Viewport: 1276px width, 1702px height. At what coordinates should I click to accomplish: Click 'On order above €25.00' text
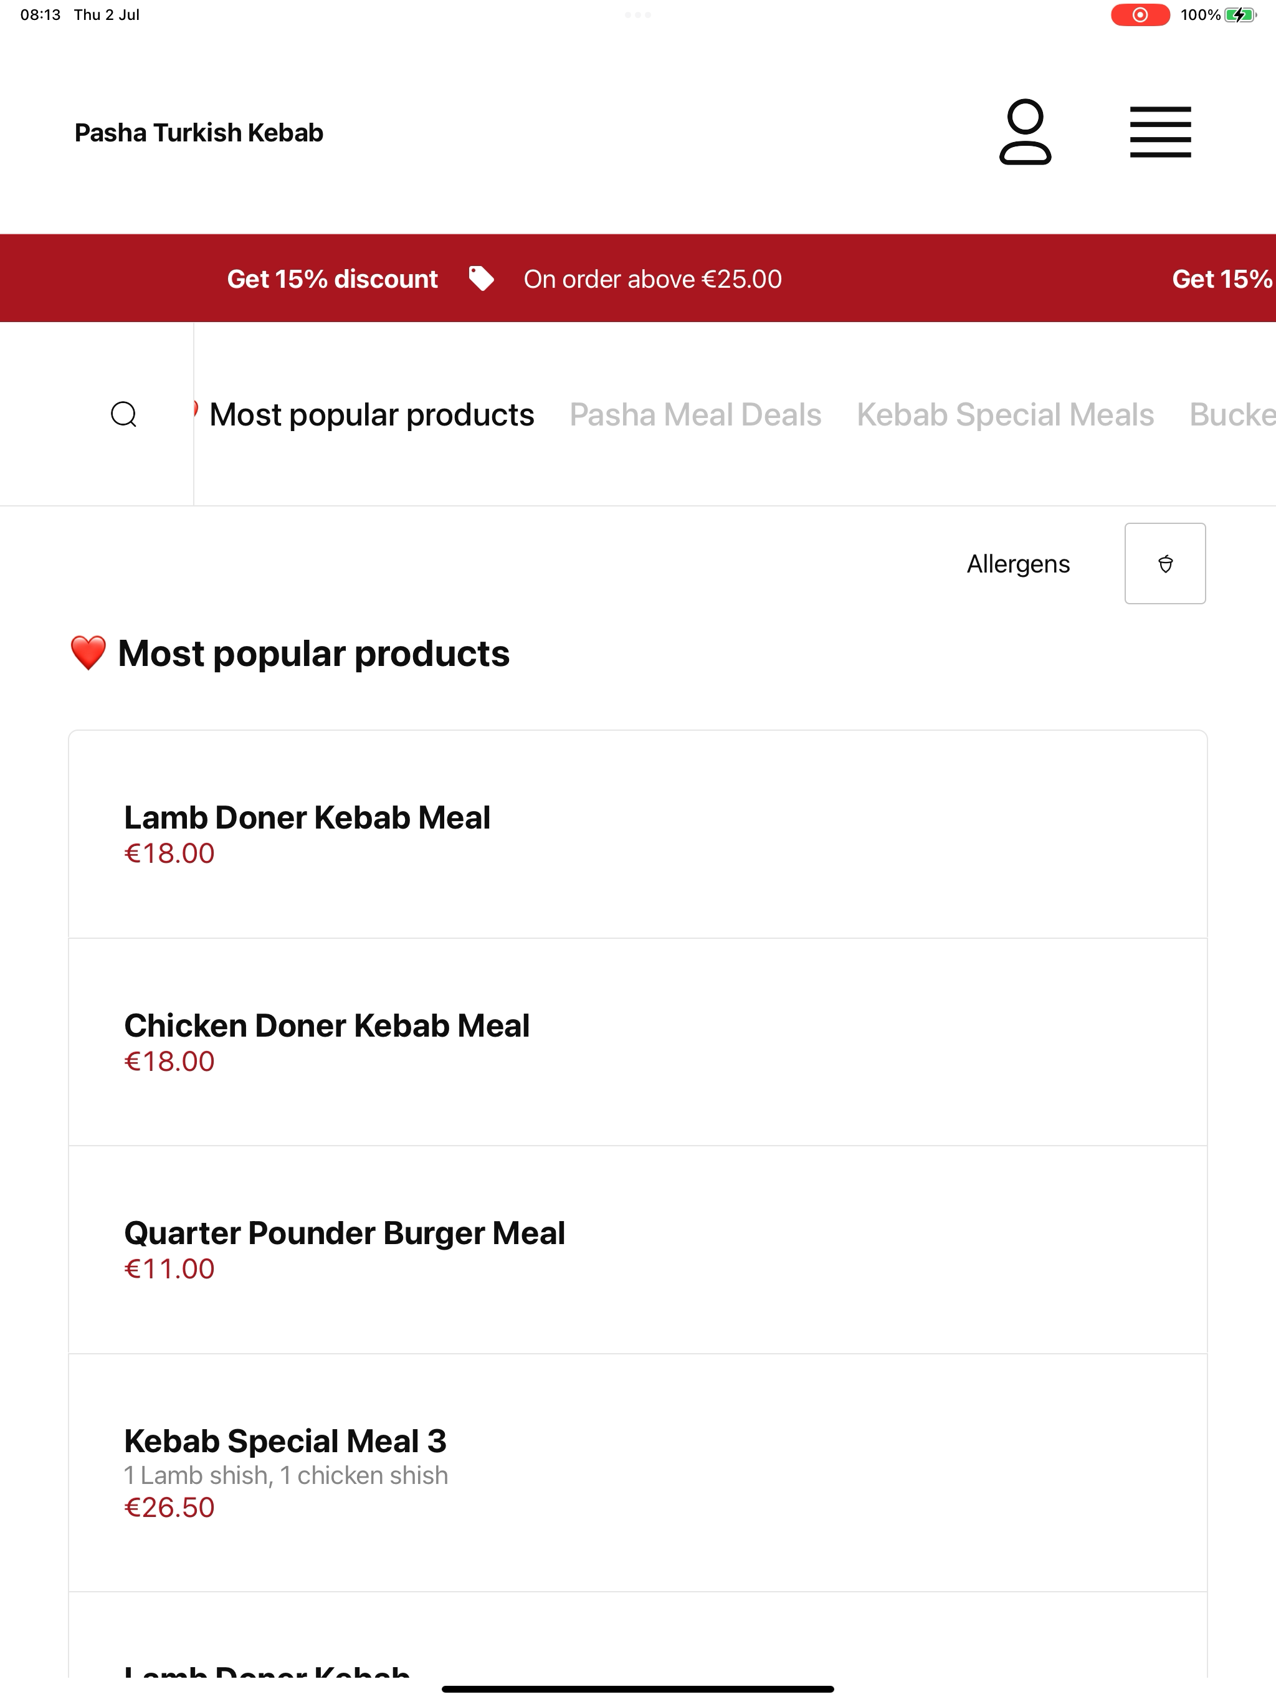(x=652, y=278)
